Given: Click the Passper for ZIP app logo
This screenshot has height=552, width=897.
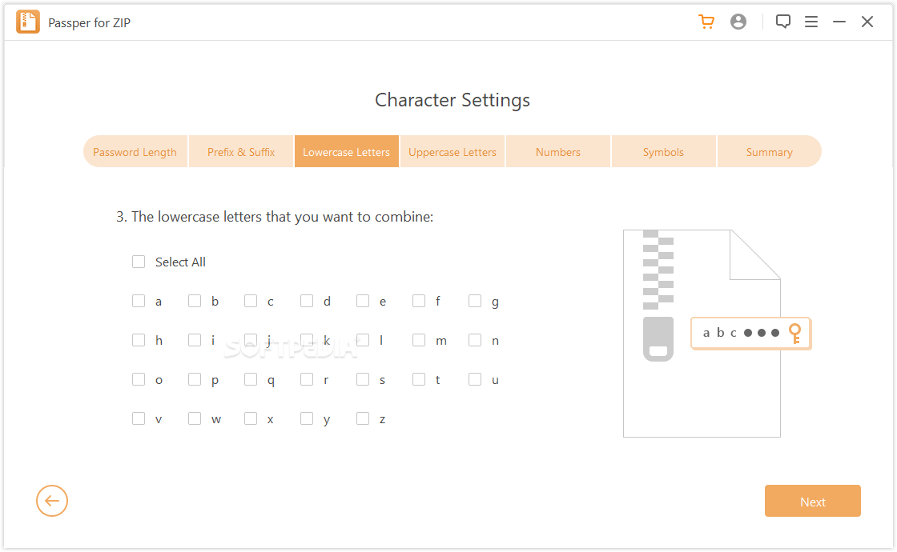Looking at the screenshot, I should coord(28,22).
